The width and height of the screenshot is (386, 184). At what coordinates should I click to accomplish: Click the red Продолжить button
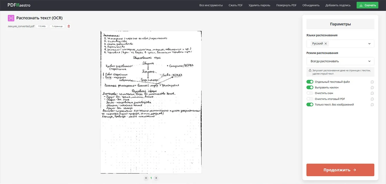point(340,170)
